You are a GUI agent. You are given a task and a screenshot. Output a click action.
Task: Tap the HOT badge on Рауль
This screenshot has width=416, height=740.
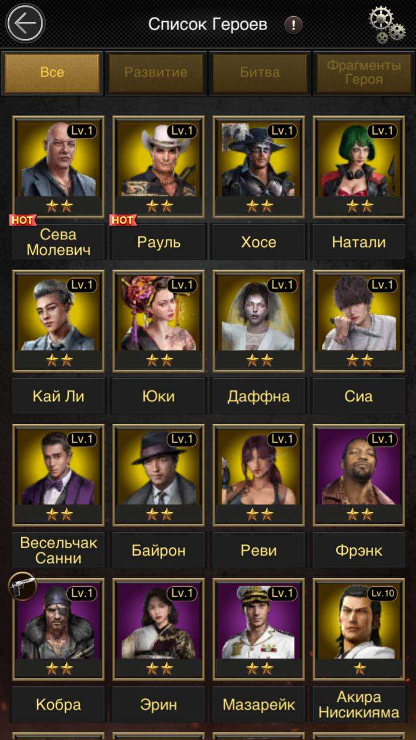coord(122,220)
